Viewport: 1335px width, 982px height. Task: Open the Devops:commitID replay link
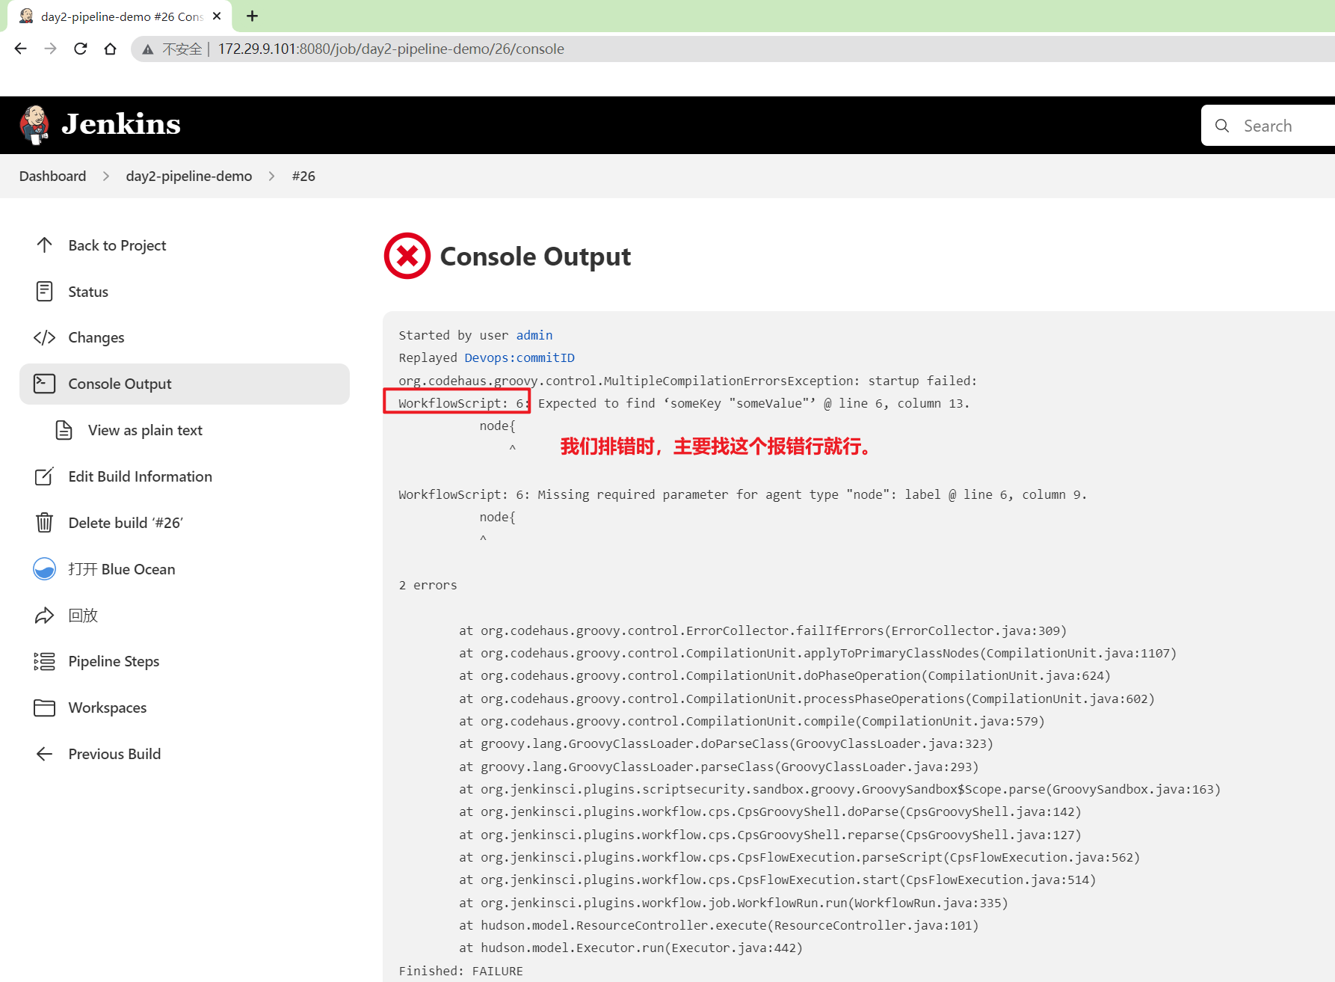(x=519, y=357)
